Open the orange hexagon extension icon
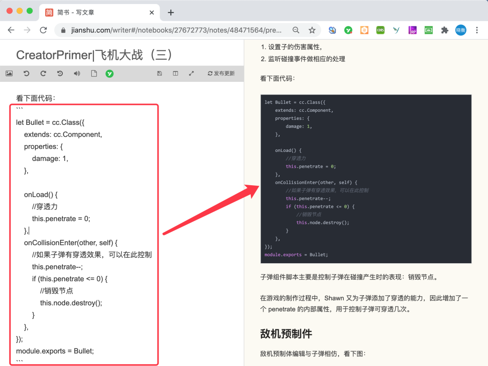The height and width of the screenshot is (366, 488). 364,30
